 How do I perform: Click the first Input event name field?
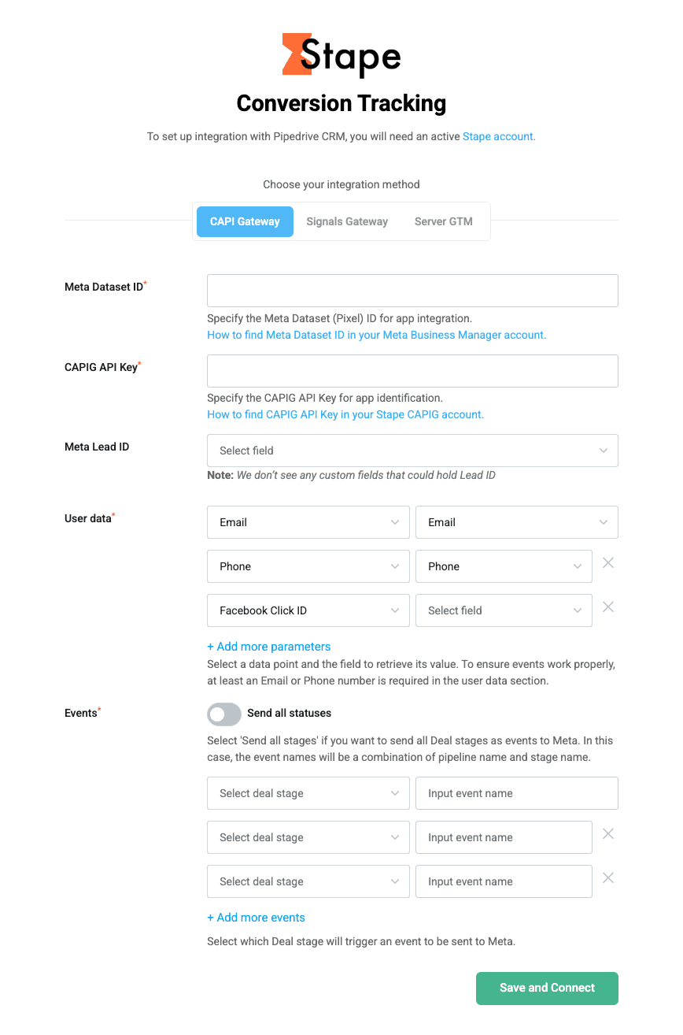[x=516, y=793]
